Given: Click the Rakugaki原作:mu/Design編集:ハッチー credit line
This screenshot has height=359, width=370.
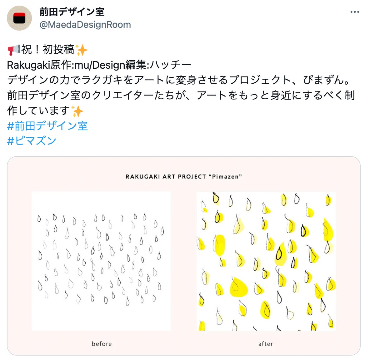Looking at the screenshot, I should tap(99, 65).
